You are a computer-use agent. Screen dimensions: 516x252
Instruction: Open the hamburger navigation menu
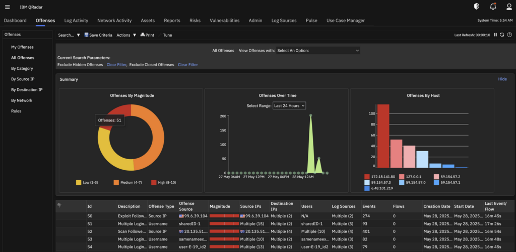pyautogui.click(x=7, y=7)
